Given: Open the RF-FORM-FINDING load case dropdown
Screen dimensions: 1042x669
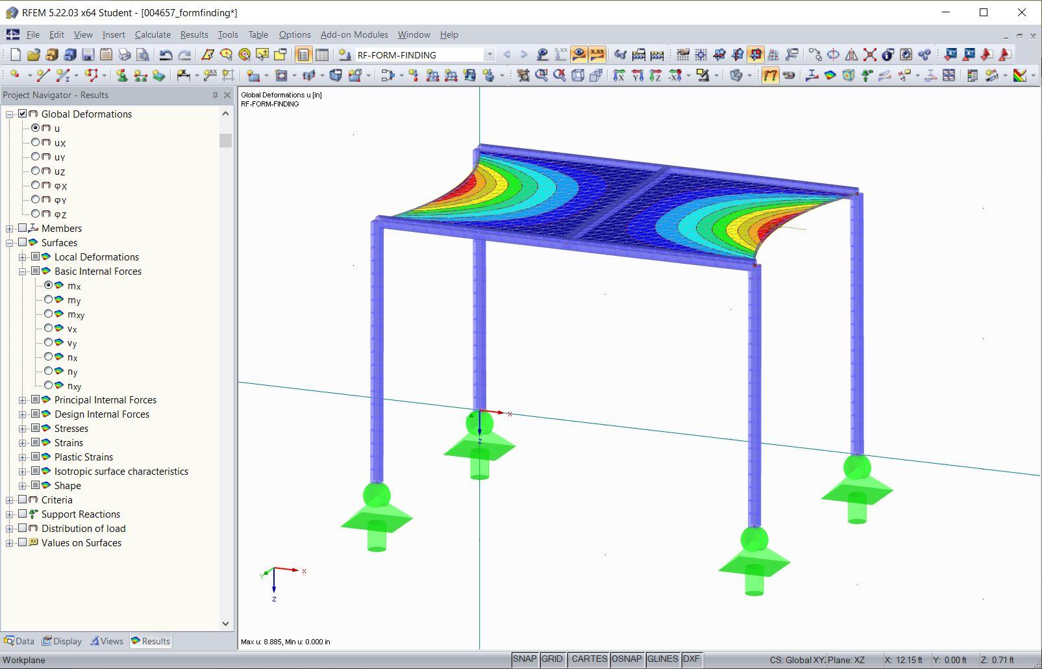Looking at the screenshot, I should coord(490,55).
